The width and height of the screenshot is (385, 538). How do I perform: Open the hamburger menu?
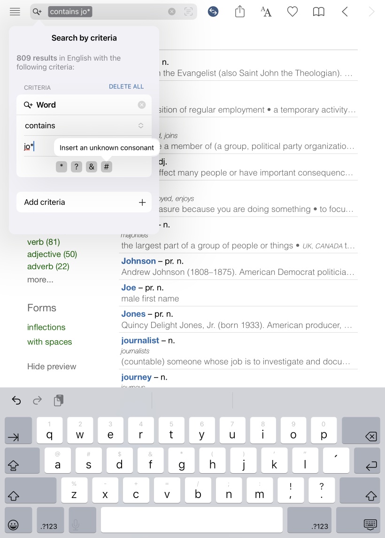coord(15,12)
